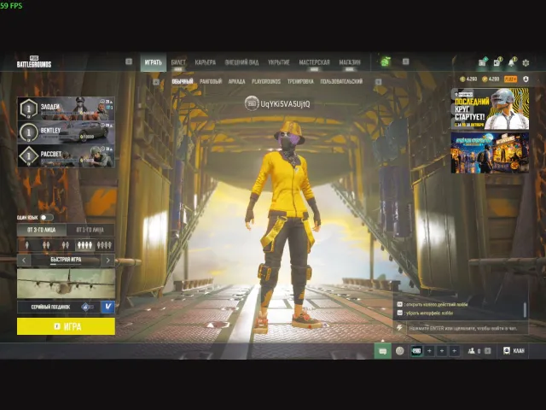
Task: Invite a player with the third plus slot
Action: click(454, 351)
